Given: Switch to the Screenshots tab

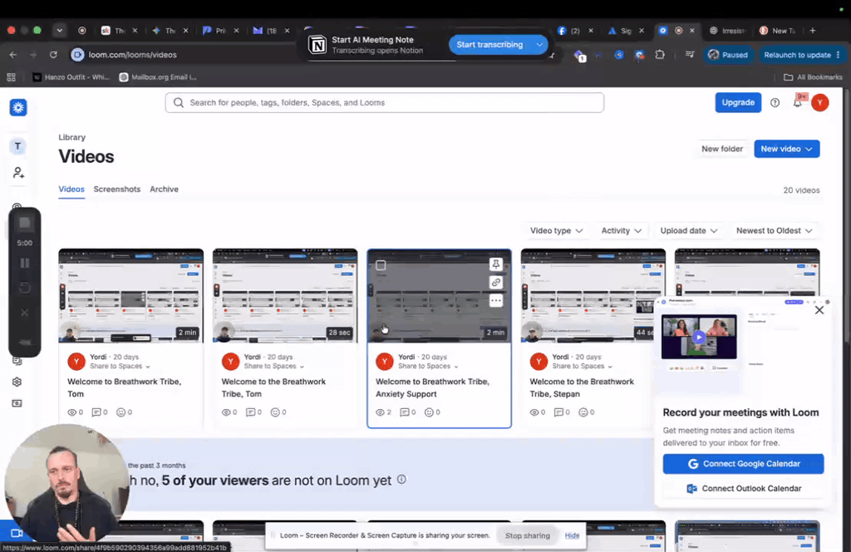Looking at the screenshot, I should point(116,189).
